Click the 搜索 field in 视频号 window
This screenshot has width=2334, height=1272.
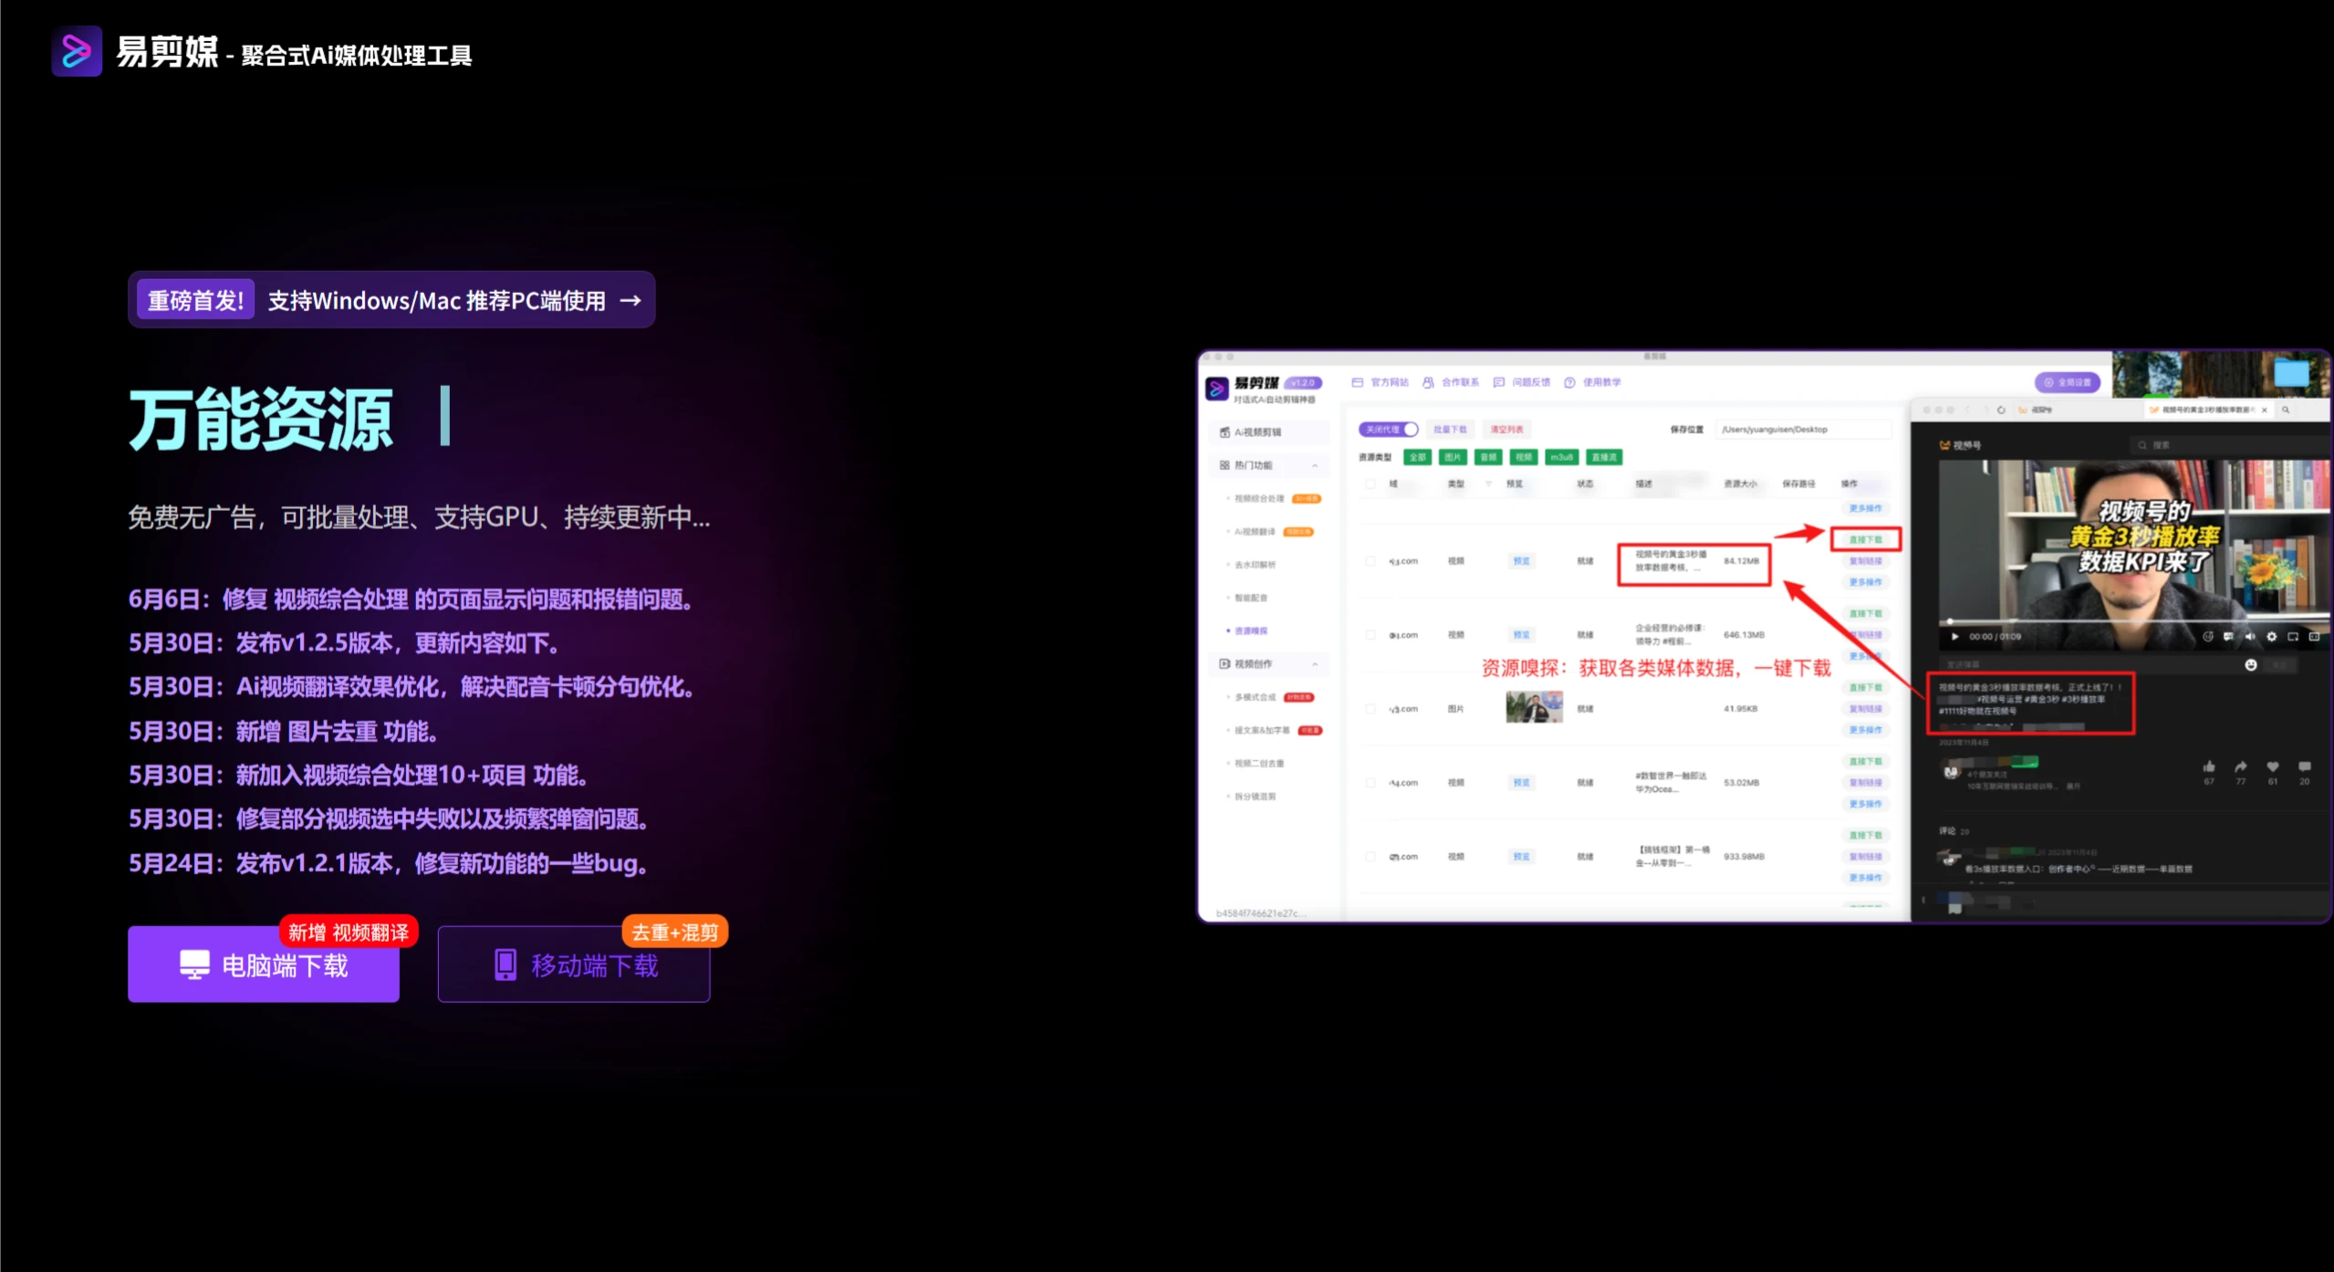[x=2228, y=445]
